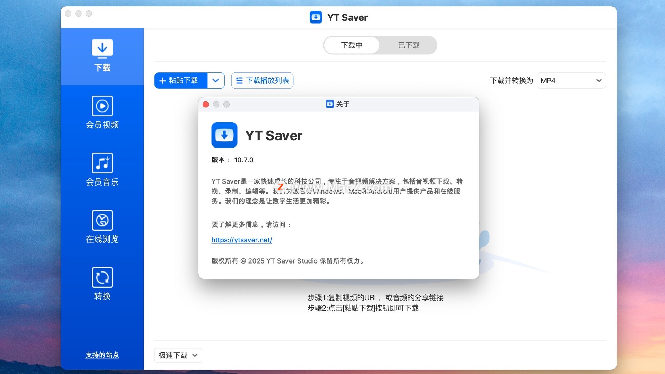Click the 要了解更多信息，请访问 text
This screenshot has width=665, height=374.
point(251,225)
